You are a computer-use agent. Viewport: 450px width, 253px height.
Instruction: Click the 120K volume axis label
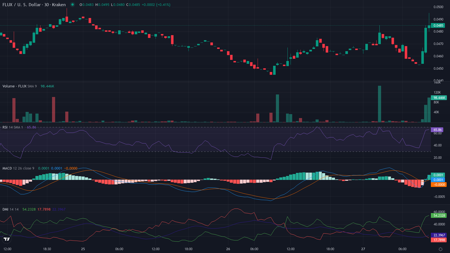point(436,92)
